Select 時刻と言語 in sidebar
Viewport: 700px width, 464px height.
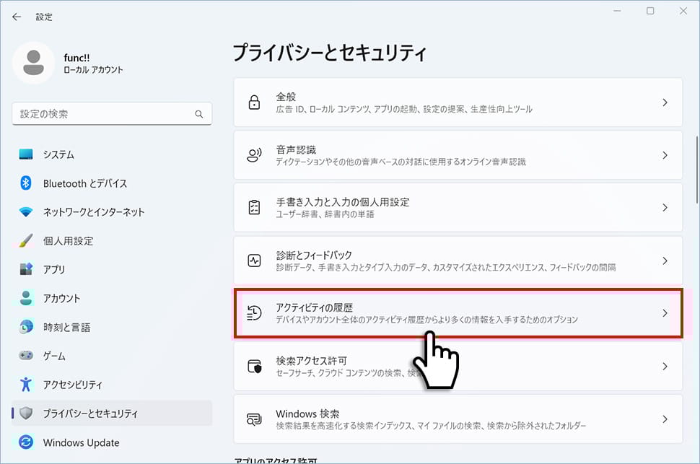112,327
